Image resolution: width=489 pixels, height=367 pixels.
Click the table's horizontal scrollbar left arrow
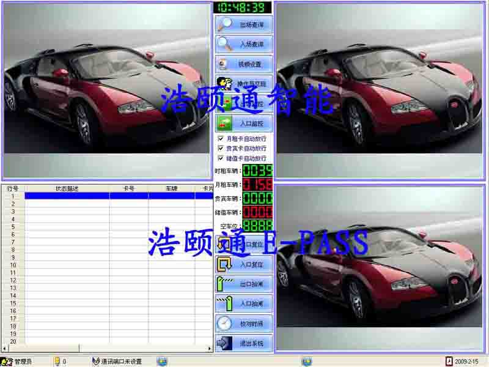tap(4, 348)
